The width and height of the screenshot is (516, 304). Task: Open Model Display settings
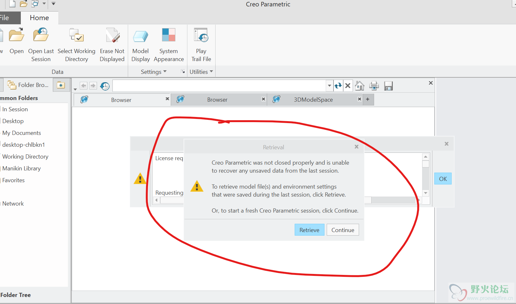coord(141,45)
